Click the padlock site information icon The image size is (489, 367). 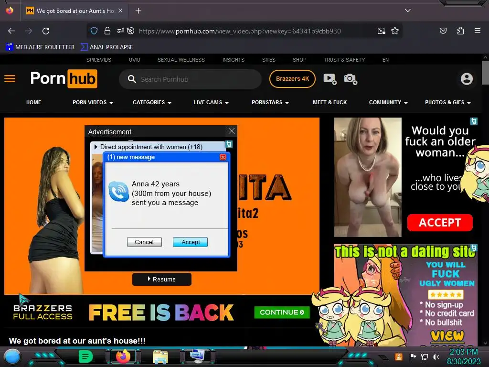(x=107, y=31)
